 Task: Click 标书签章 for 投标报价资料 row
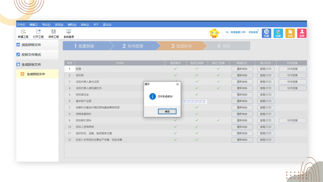292,121
